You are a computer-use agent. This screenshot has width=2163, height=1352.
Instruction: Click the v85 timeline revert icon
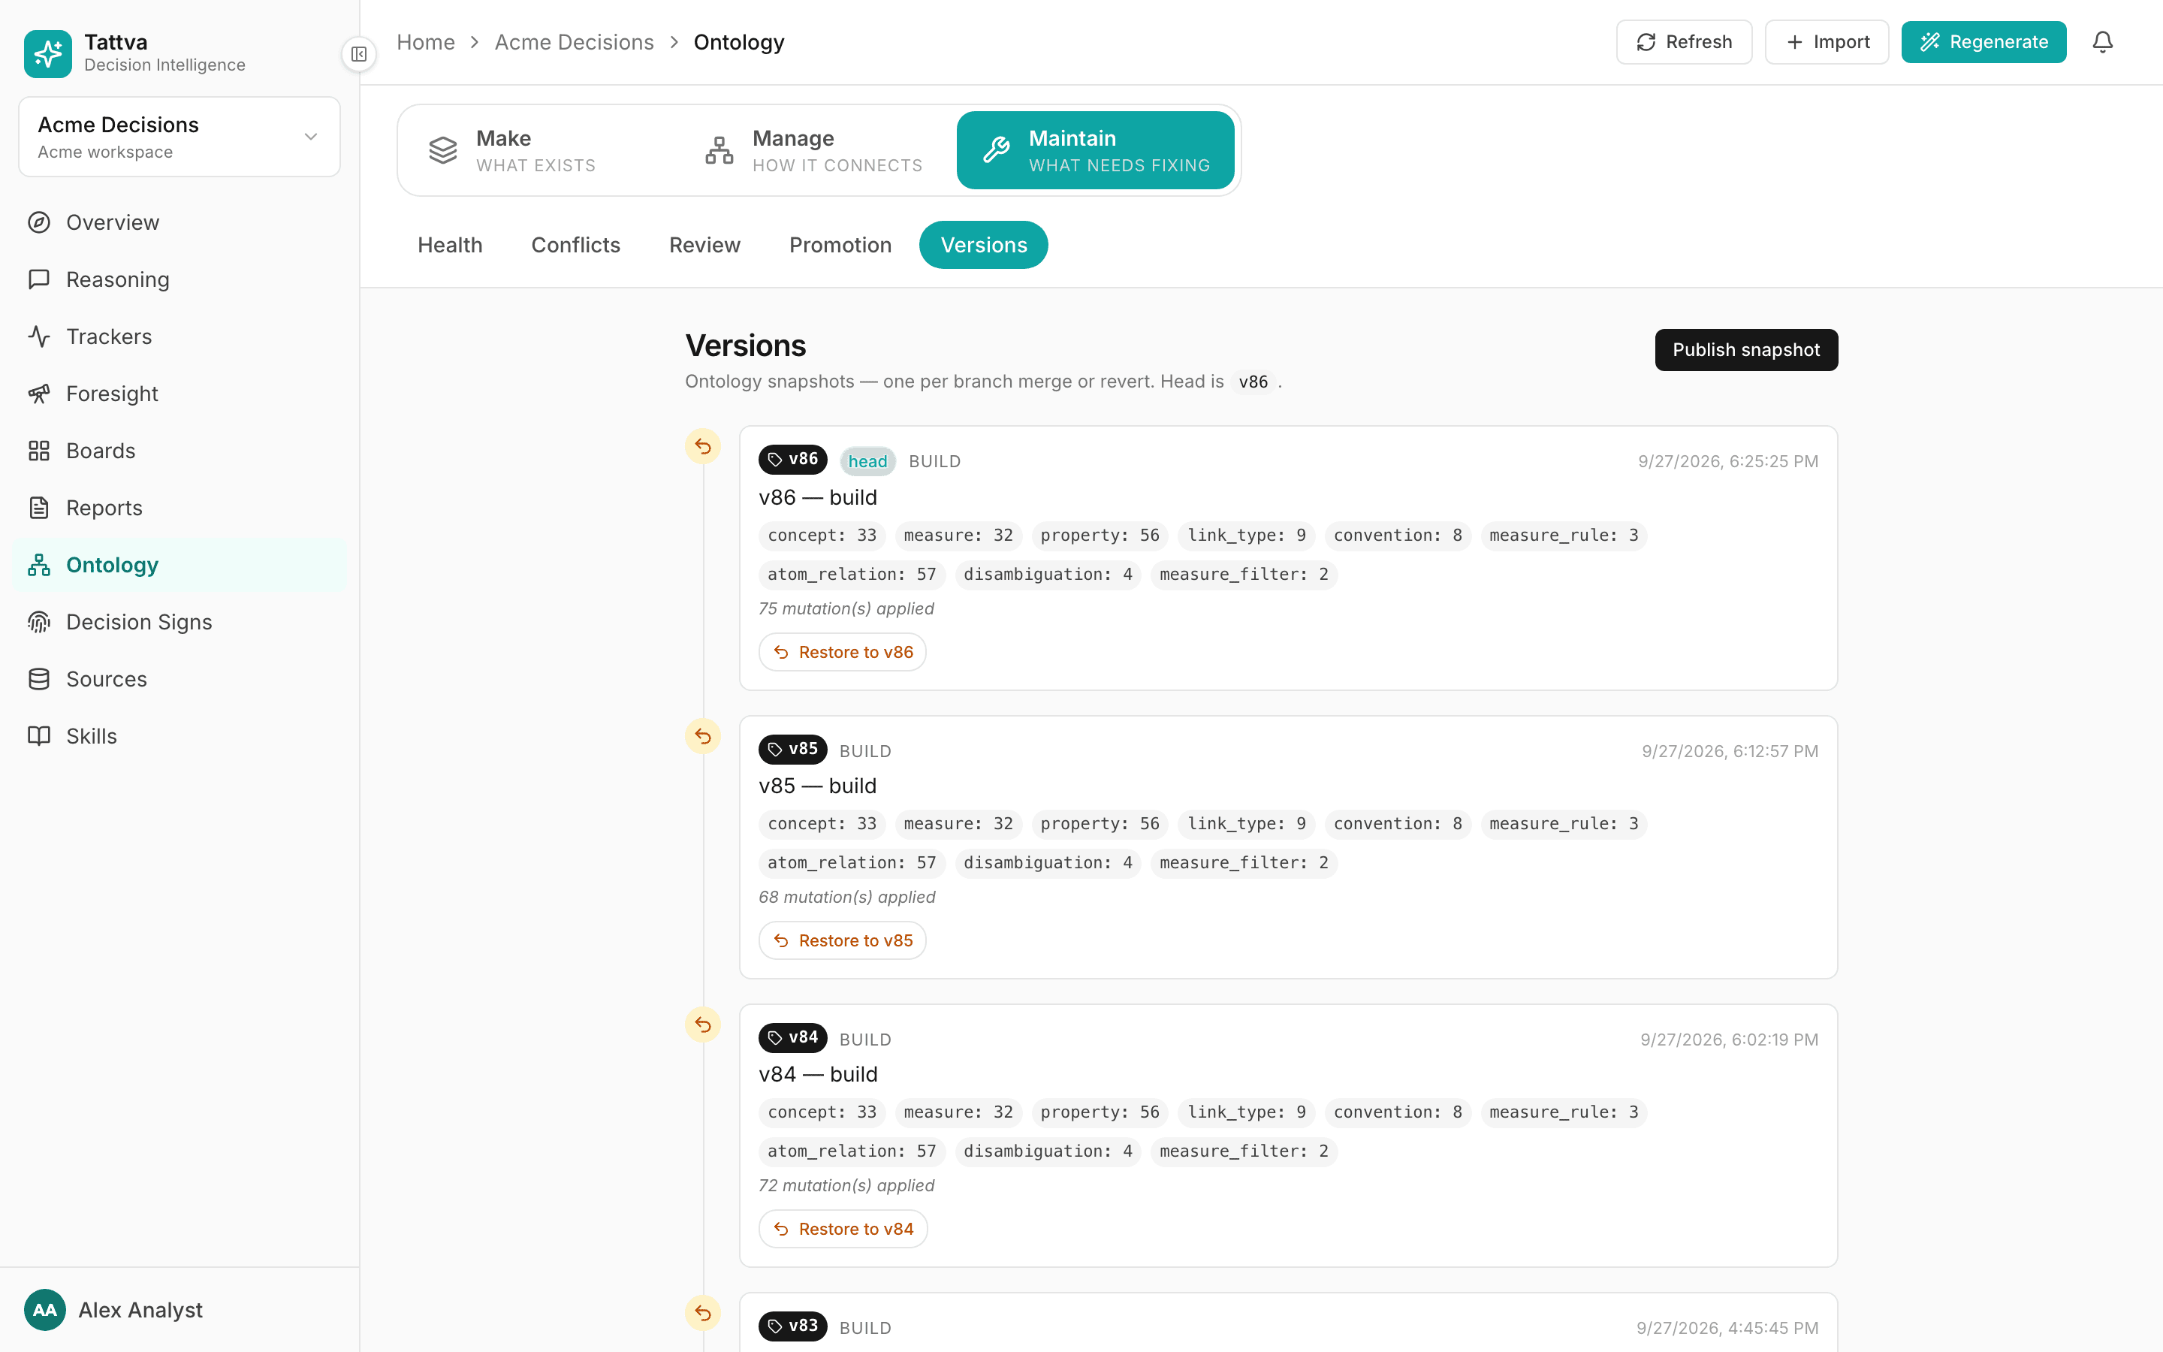[704, 736]
